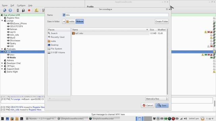Open the Matroska files filter dropdown
The height and width of the screenshot is (121, 216).
tap(157, 99)
